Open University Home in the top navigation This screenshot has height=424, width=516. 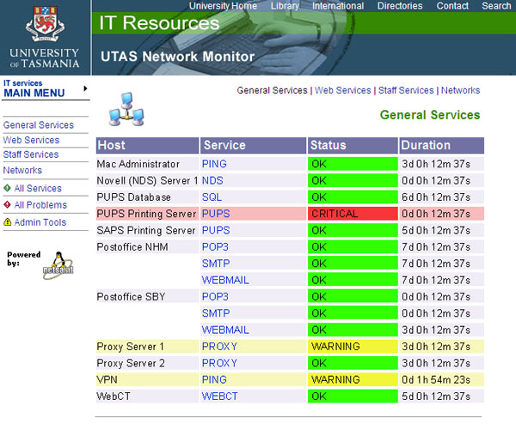tap(223, 6)
